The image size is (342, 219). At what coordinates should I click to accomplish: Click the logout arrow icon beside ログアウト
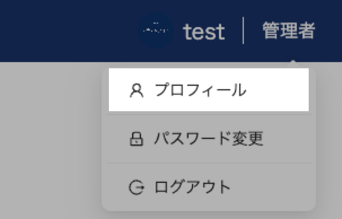tap(137, 187)
